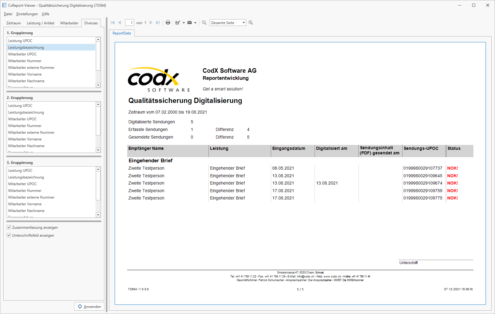Switch to Leistung / Artikel tab

40,23
